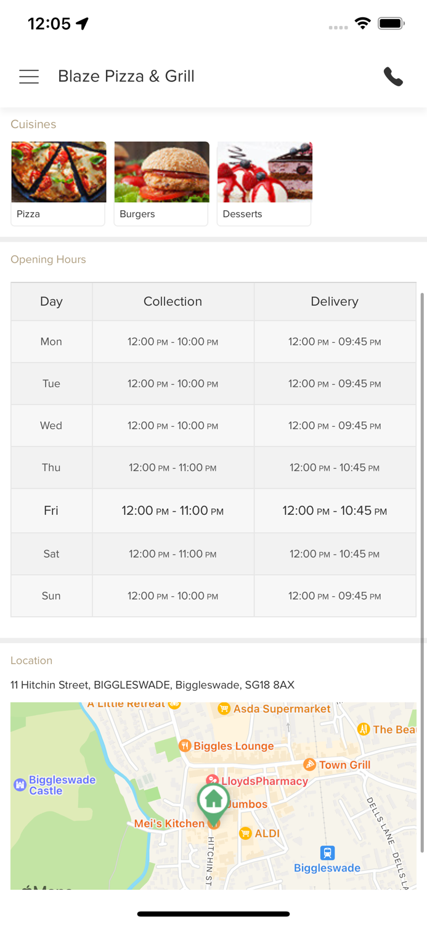This screenshot has height=925, width=427.
Task: Tap Biggles Lounge restaurant marker
Action: [185, 746]
